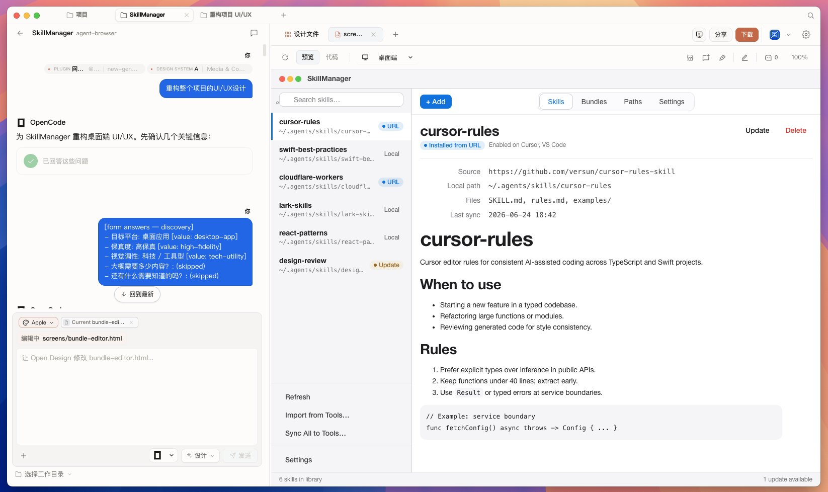828x492 pixels.
Task: Click the add-comment frame icon in toolbar
Action: tap(706, 58)
